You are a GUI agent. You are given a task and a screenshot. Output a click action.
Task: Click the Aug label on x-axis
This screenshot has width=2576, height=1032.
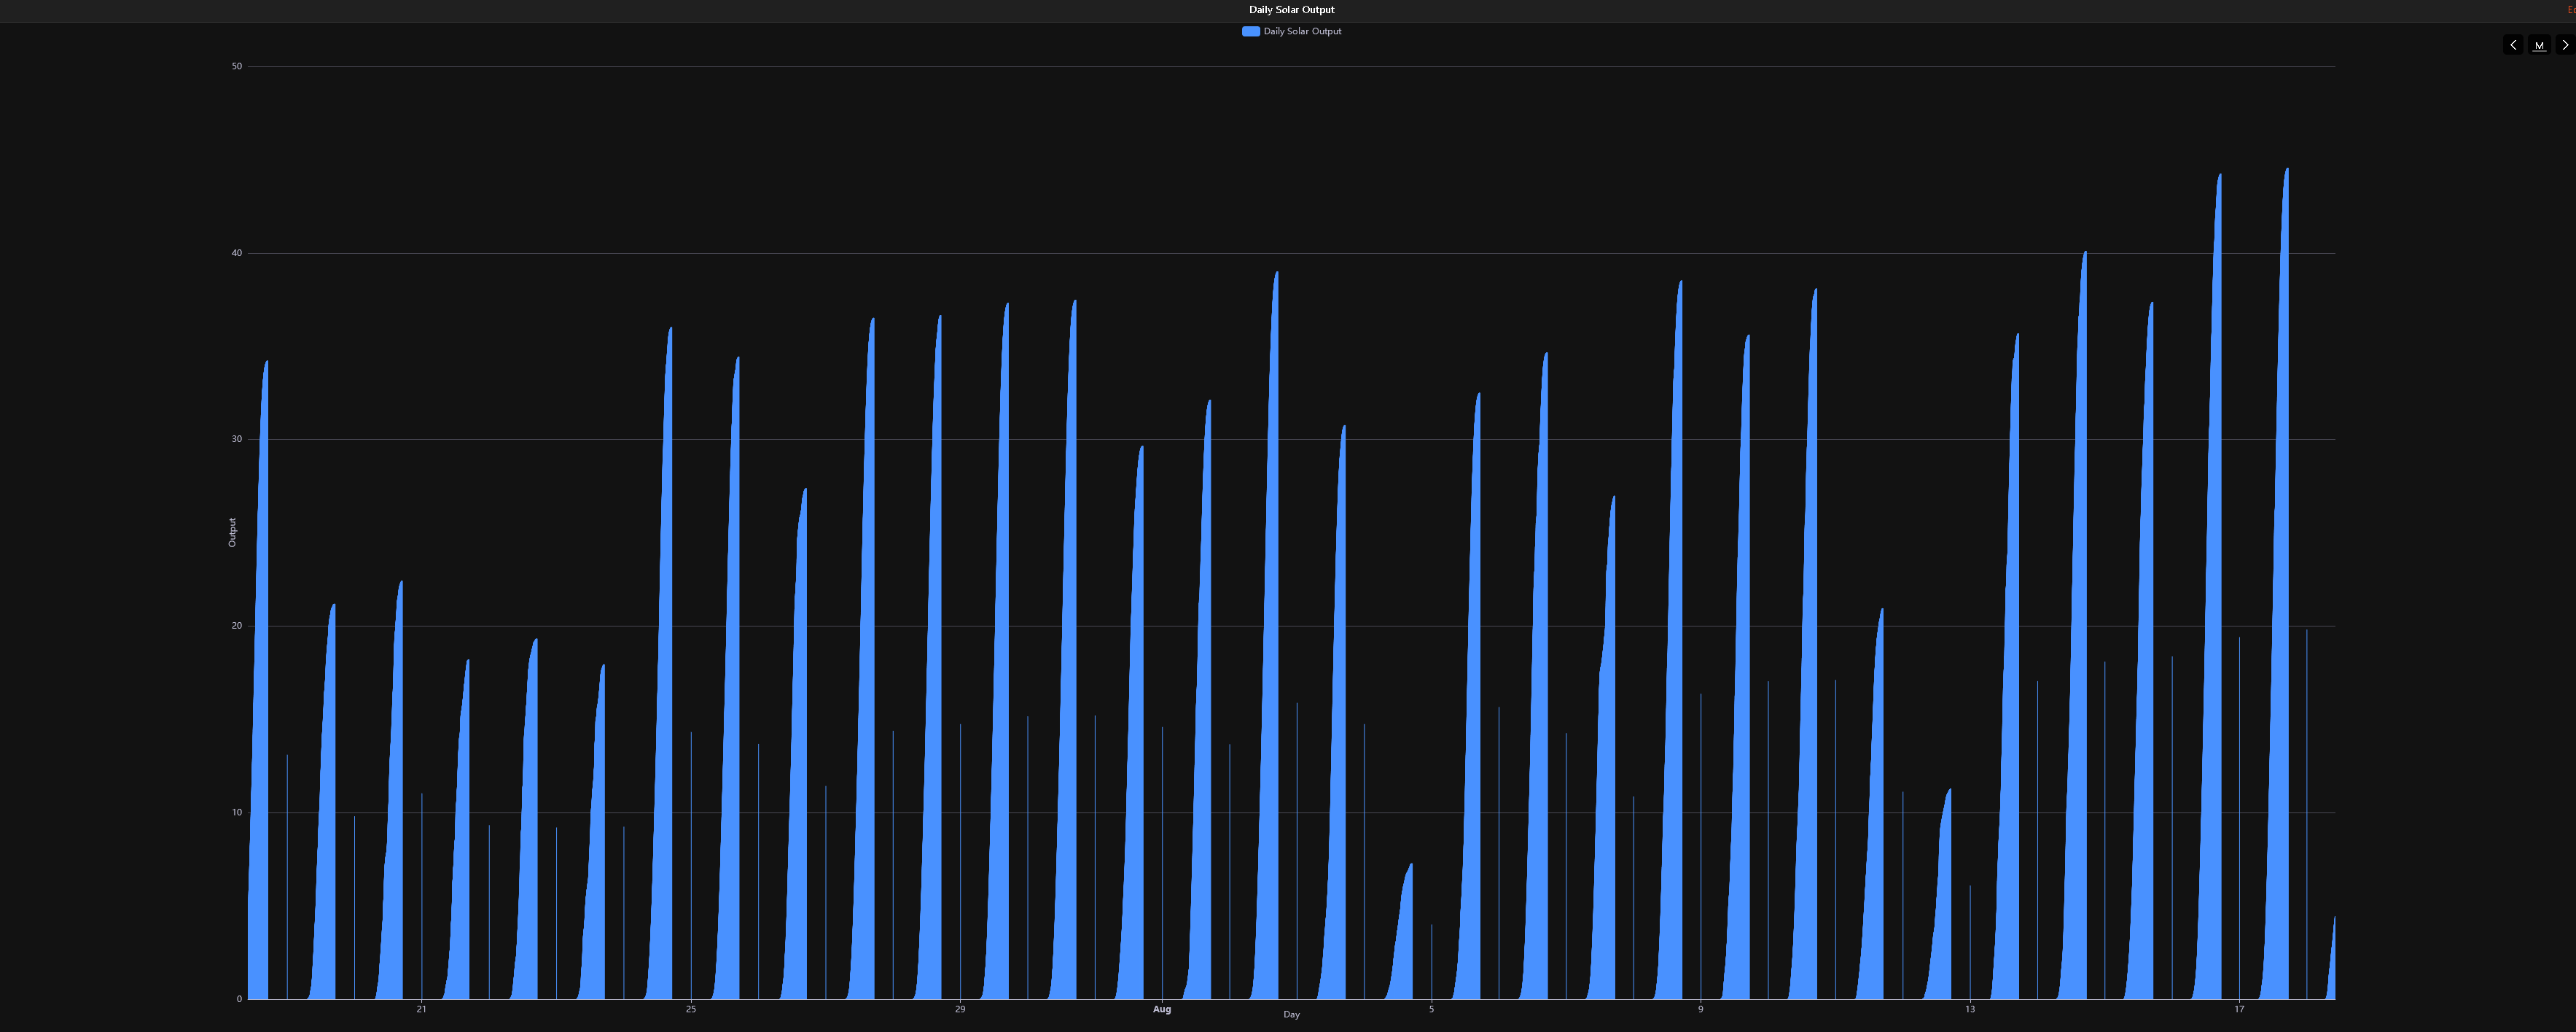(1161, 1009)
